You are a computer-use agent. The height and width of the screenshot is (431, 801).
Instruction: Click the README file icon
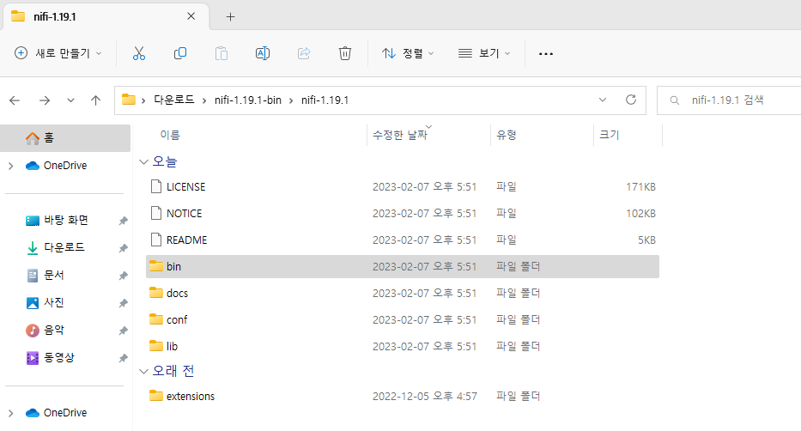[x=155, y=240]
